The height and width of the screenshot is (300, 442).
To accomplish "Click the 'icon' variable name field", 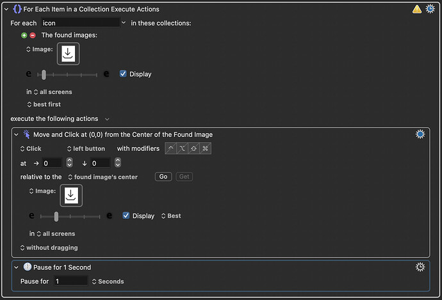I will 80,23.
